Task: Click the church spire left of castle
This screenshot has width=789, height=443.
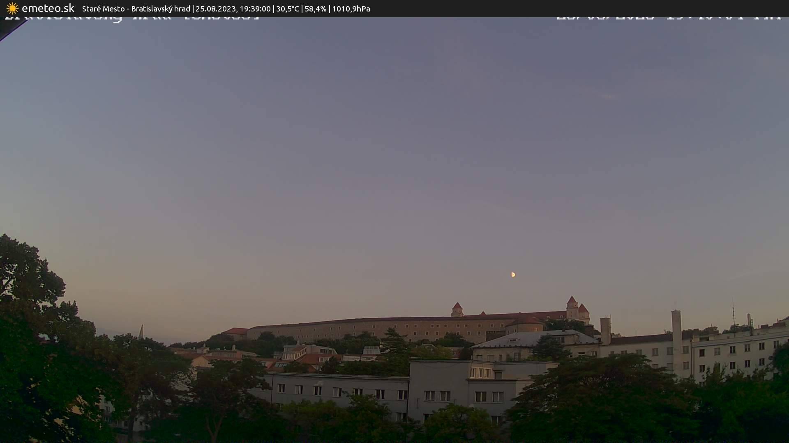Action: 141,331
